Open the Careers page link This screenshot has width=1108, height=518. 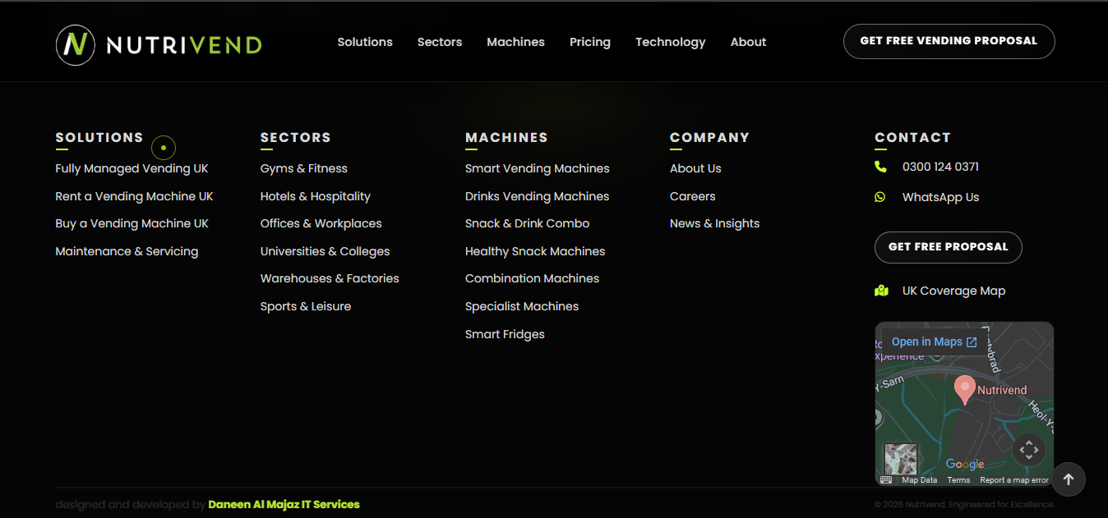692,196
